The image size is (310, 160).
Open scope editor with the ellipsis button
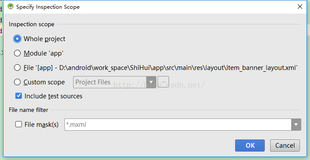[163, 82]
